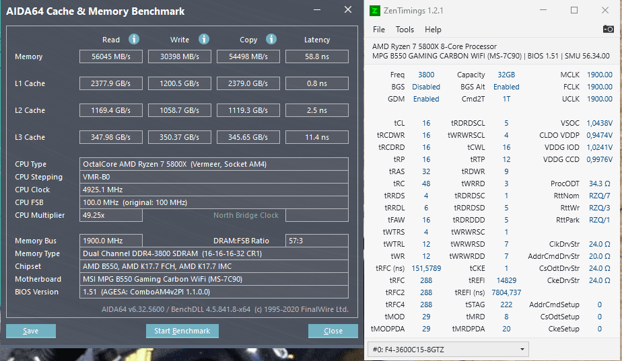Select the Memory Read value 56045 MB/s

(x=110, y=56)
